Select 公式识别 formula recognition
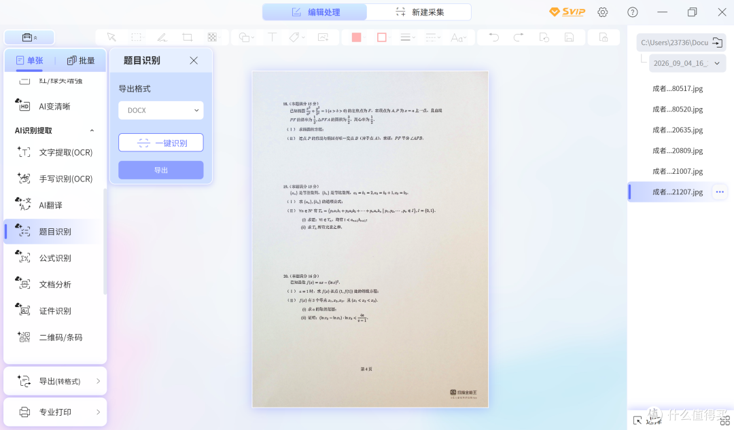 [54, 258]
